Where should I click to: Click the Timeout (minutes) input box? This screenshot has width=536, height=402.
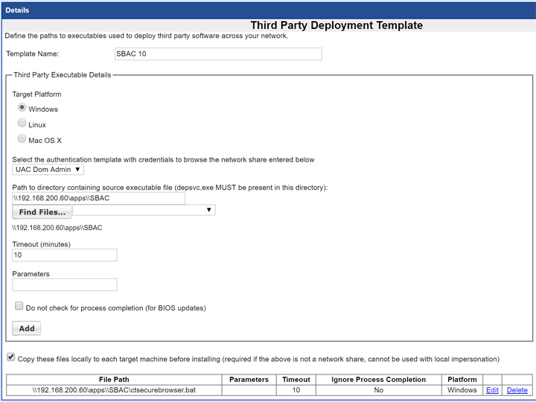[65, 255]
